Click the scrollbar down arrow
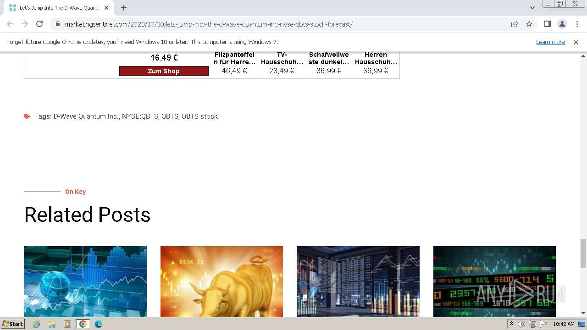The width and height of the screenshot is (587, 330). (x=583, y=313)
